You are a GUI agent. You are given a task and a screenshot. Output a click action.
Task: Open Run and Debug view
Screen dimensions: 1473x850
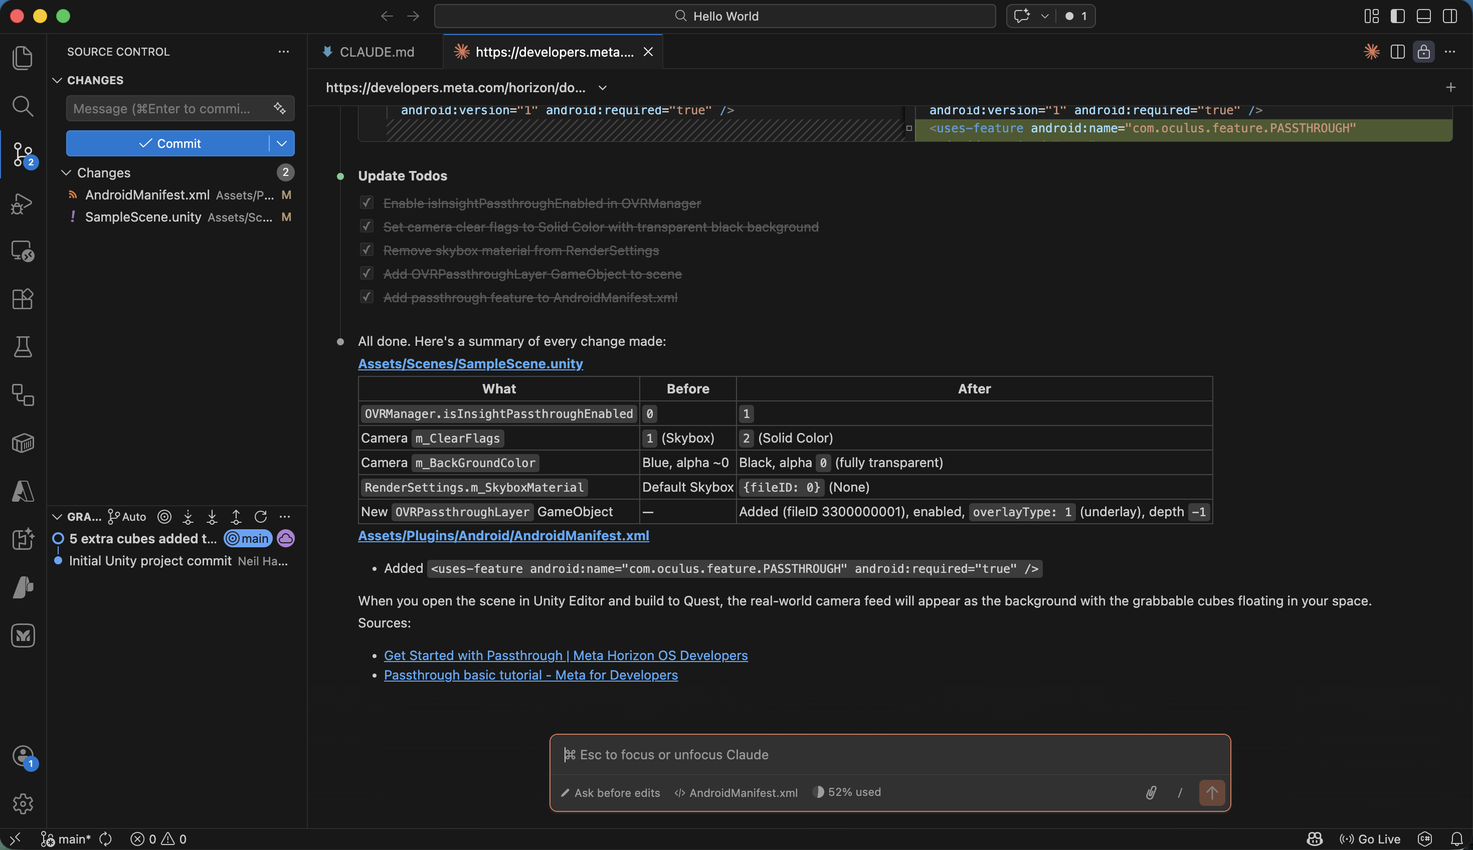tap(23, 203)
